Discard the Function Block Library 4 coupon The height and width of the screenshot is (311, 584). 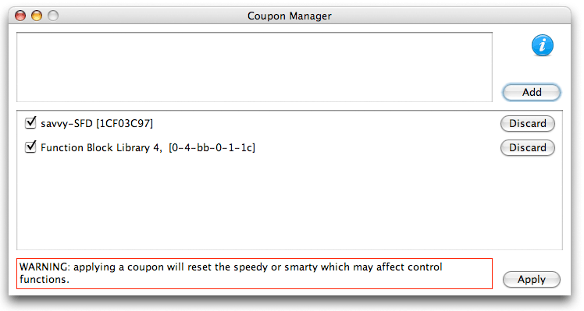pos(527,147)
